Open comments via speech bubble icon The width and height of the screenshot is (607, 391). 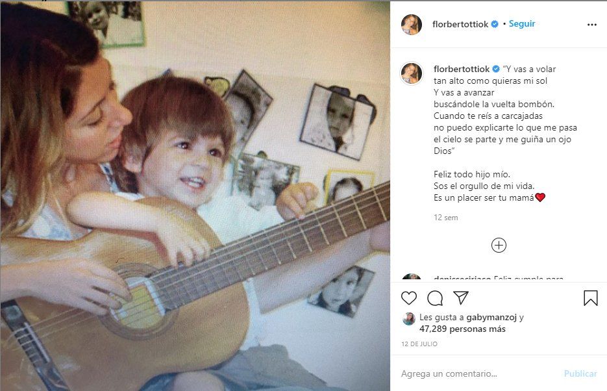point(435,298)
